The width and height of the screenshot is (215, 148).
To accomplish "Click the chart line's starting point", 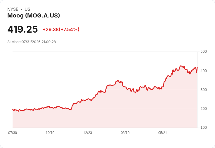I will [x=13, y=109].
